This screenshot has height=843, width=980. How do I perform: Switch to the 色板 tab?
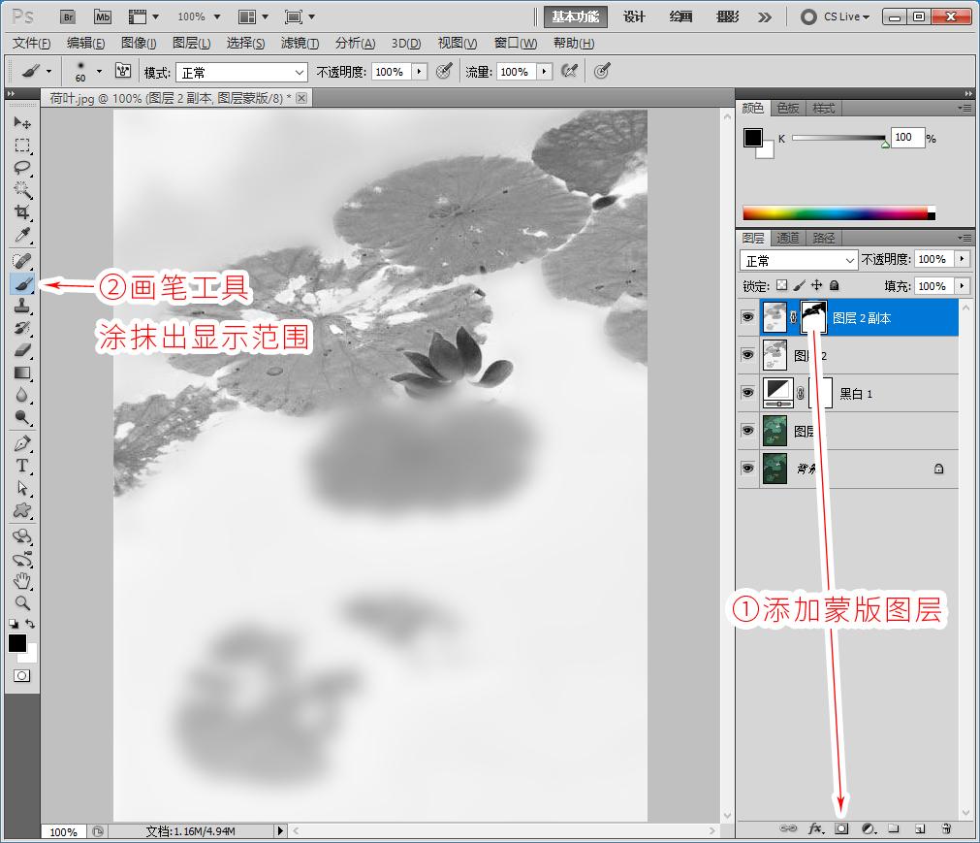pos(787,109)
